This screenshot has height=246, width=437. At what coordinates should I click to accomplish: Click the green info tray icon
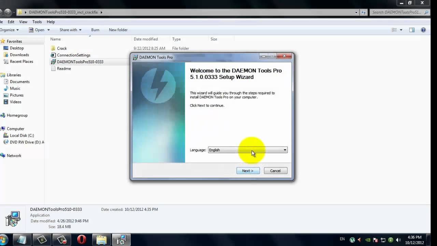[391, 240]
